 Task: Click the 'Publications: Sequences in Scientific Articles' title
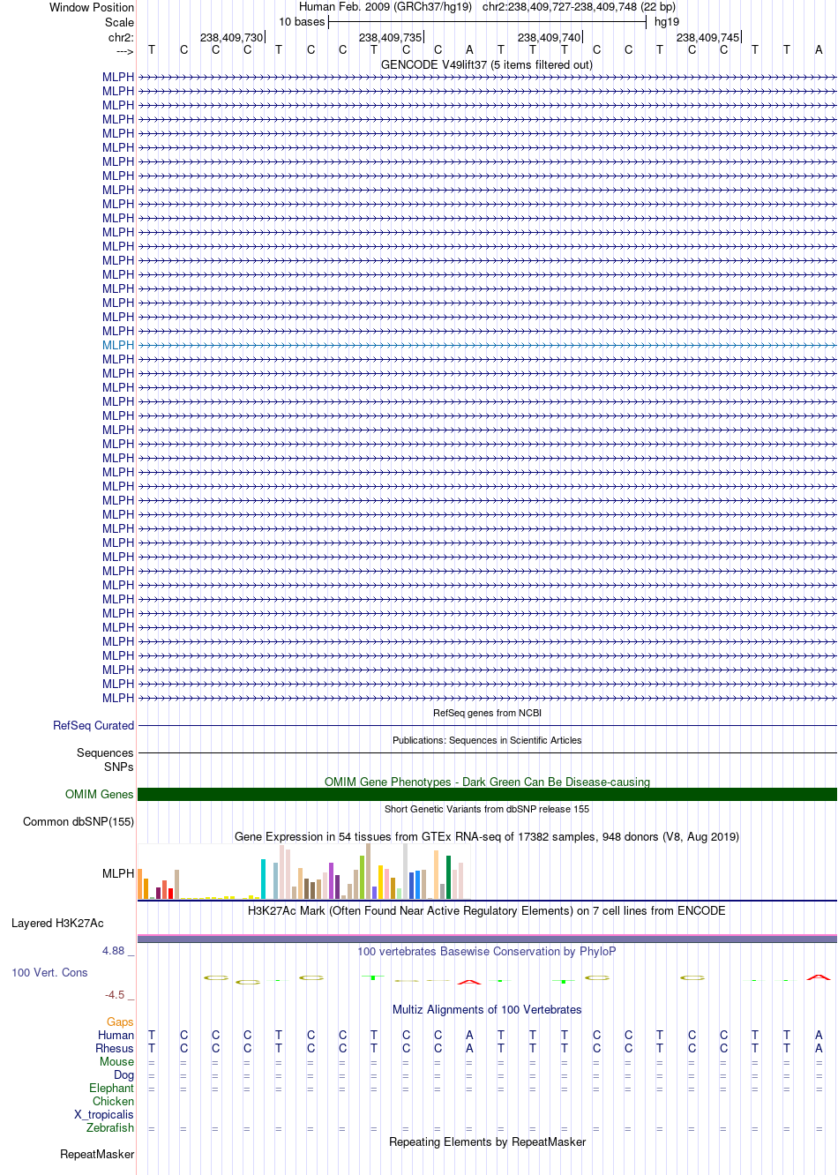pyautogui.click(x=487, y=740)
